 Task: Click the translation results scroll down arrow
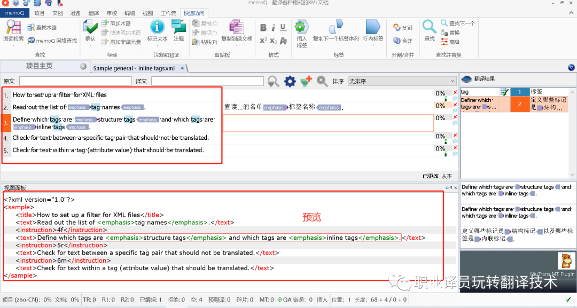point(572,175)
